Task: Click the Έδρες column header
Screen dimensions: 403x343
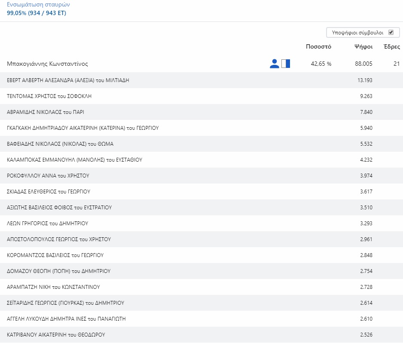Action: pyautogui.click(x=391, y=46)
